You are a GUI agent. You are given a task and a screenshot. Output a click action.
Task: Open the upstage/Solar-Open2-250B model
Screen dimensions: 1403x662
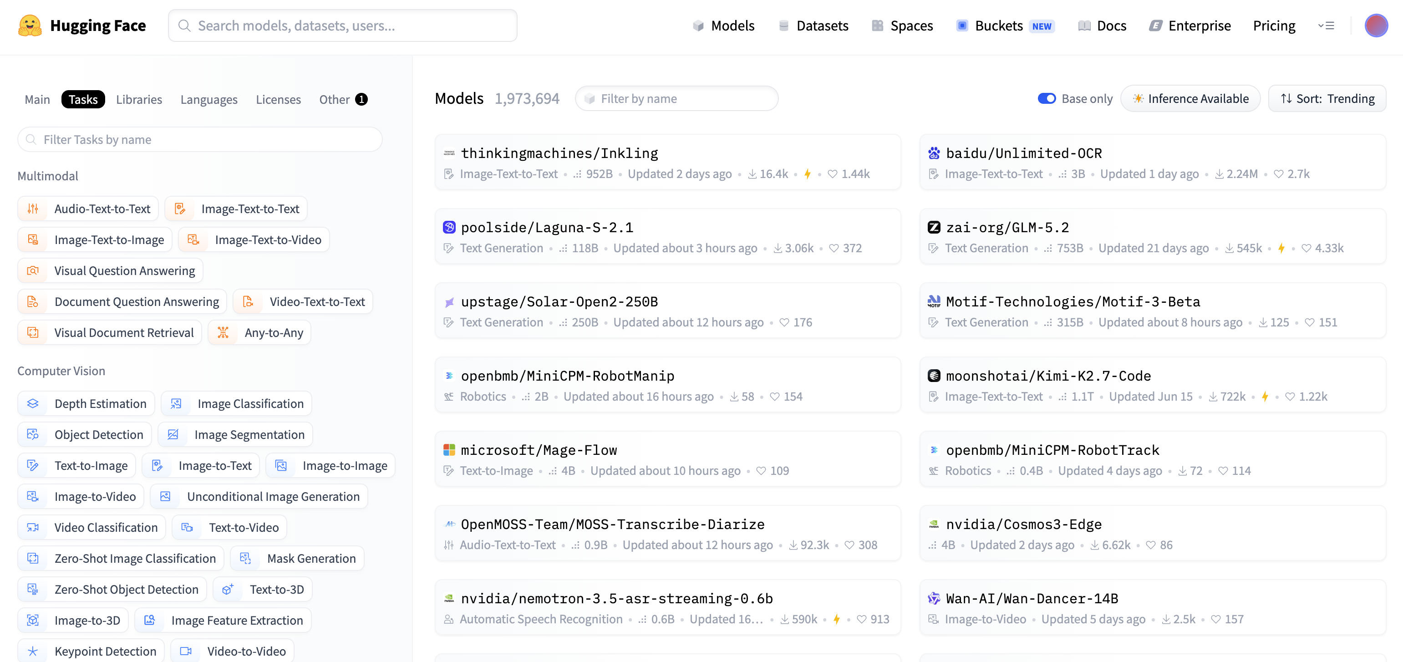click(668, 311)
